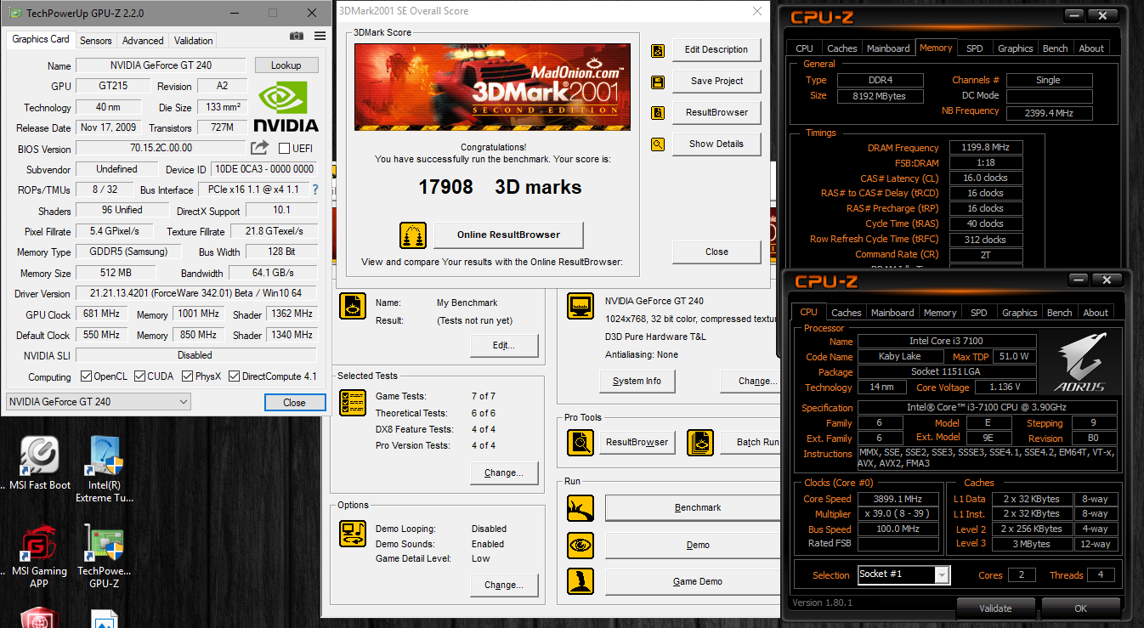Click the benchmark name document icon
Image resolution: width=1144 pixels, height=628 pixels.
353,306
